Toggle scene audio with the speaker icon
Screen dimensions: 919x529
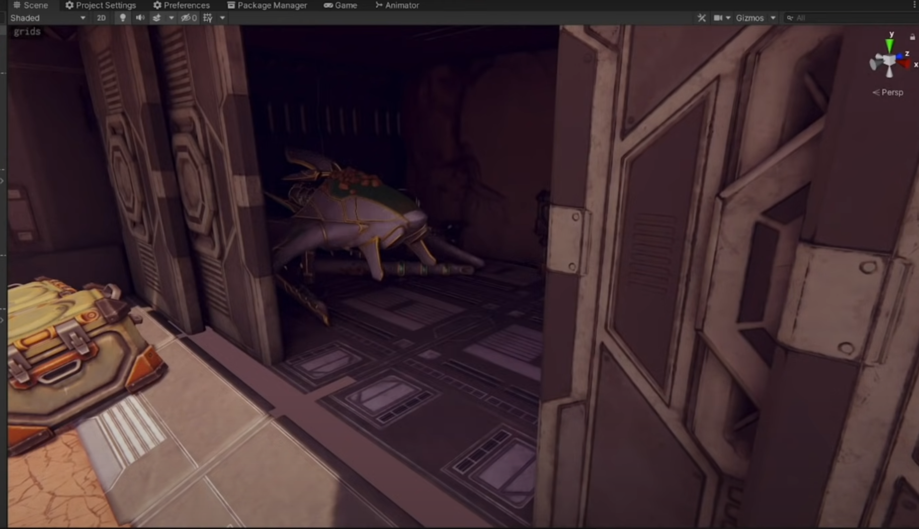[x=140, y=18]
